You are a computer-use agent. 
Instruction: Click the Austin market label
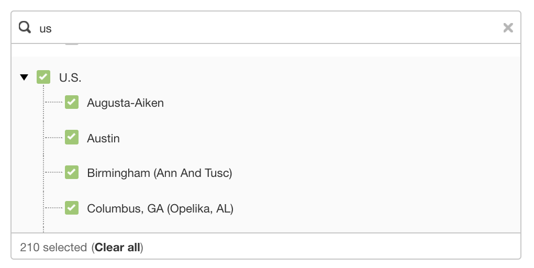tap(103, 138)
